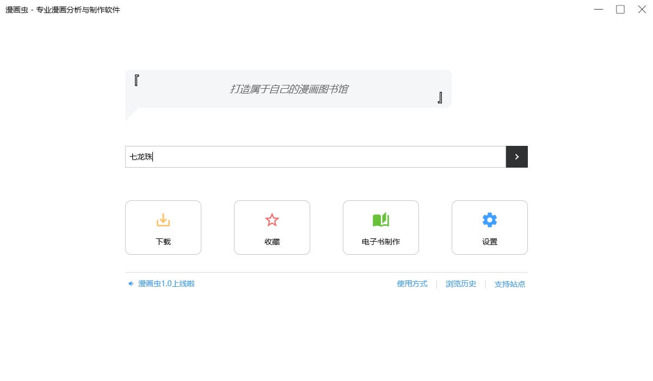Screen dimensions: 653x381
Task: View 浏览历史 browsing history
Action: pyautogui.click(x=461, y=284)
